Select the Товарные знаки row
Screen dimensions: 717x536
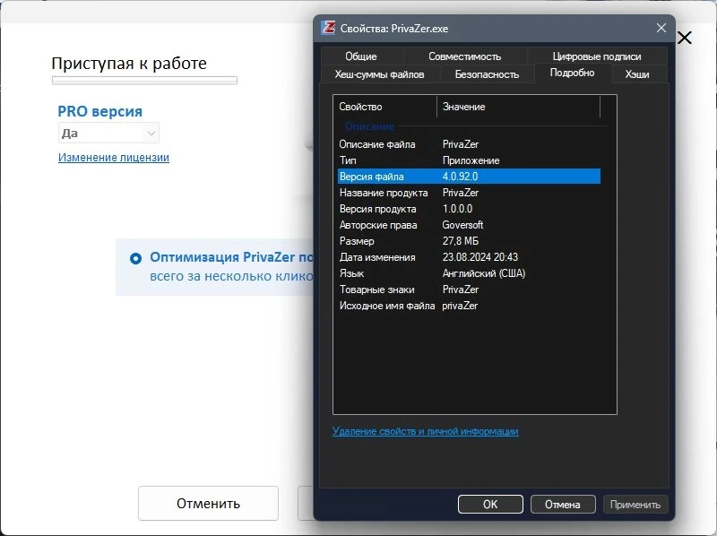[x=469, y=290]
